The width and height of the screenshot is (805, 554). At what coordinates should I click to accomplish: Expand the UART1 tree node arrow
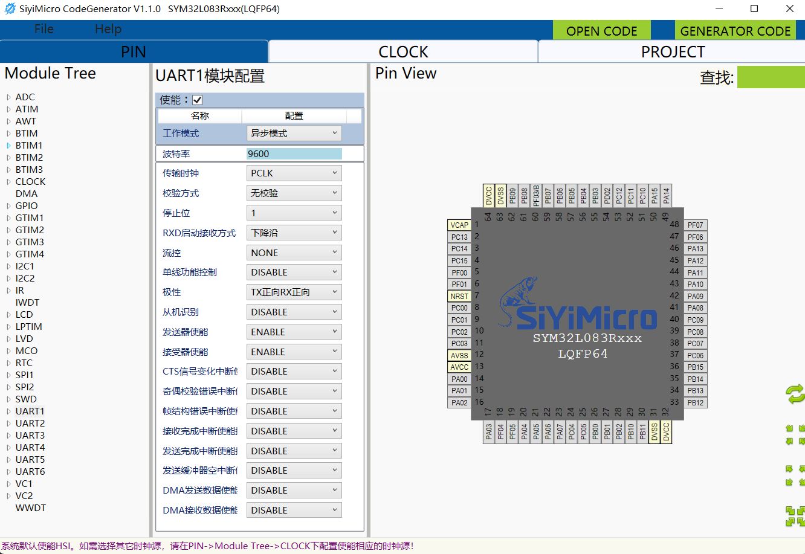8,411
